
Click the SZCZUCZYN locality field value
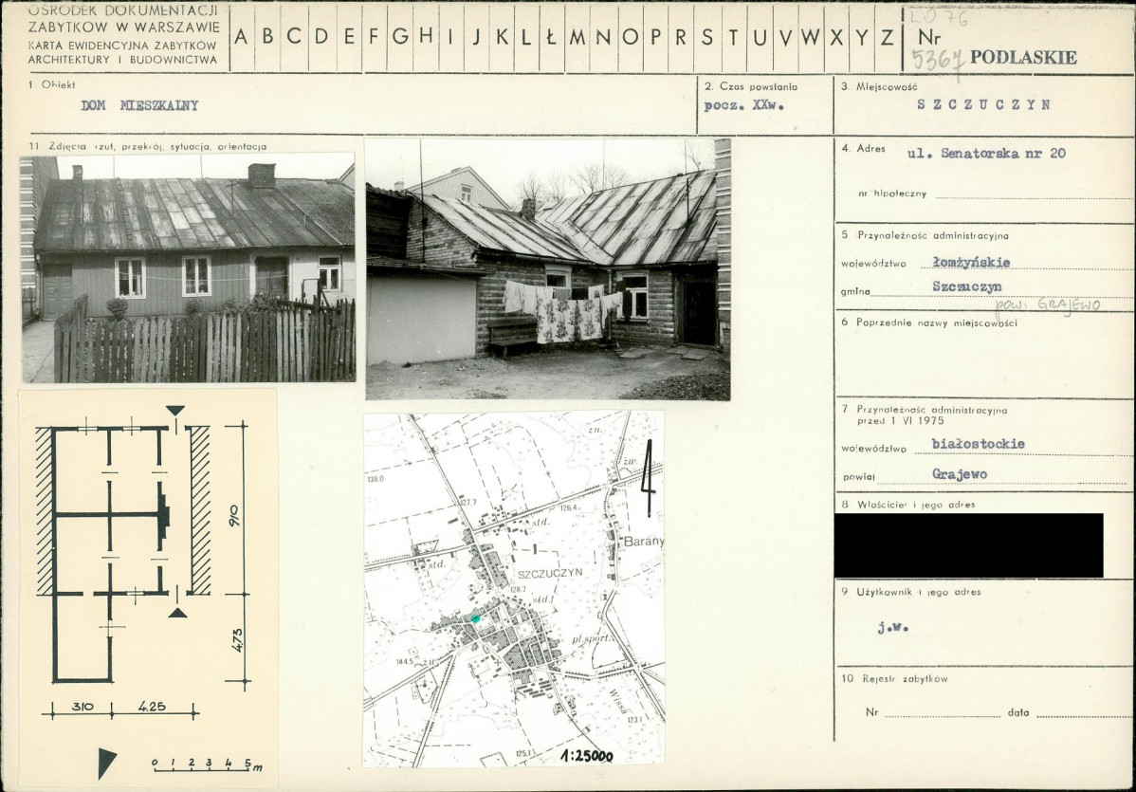983,105
